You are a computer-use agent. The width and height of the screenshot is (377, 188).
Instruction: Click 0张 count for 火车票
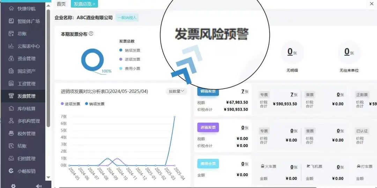coord(294,167)
